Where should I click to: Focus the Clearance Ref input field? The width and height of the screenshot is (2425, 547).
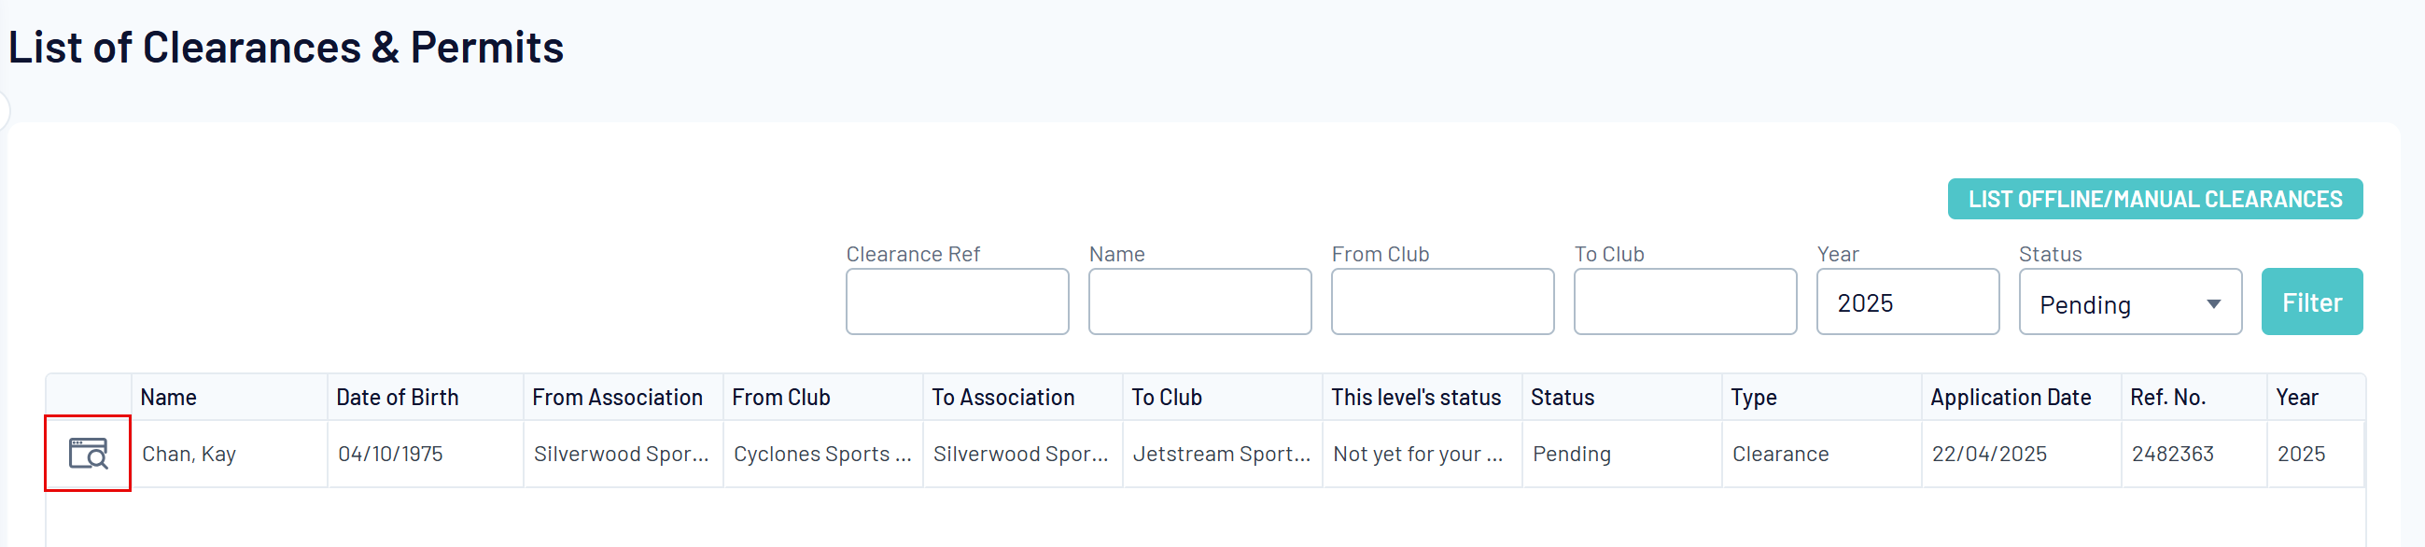click(x=957, y=302)
